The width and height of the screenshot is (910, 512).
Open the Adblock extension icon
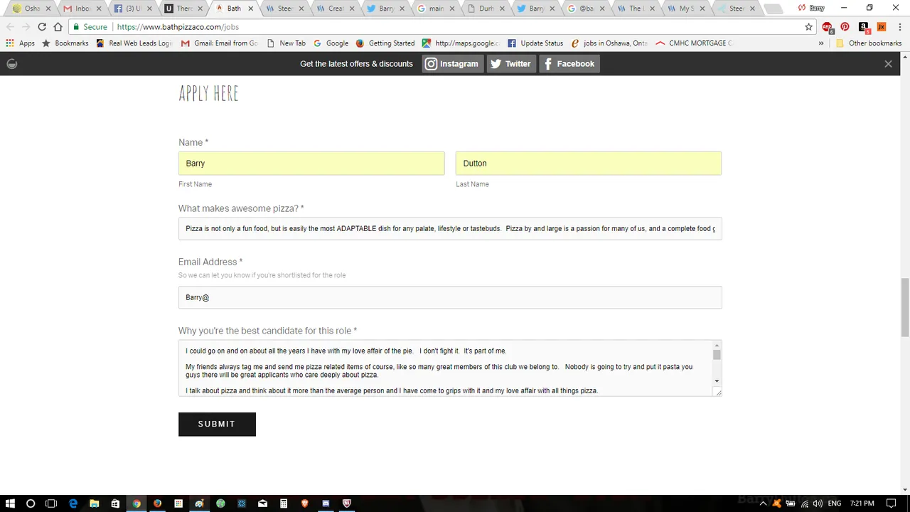click(x=828, y=27)
